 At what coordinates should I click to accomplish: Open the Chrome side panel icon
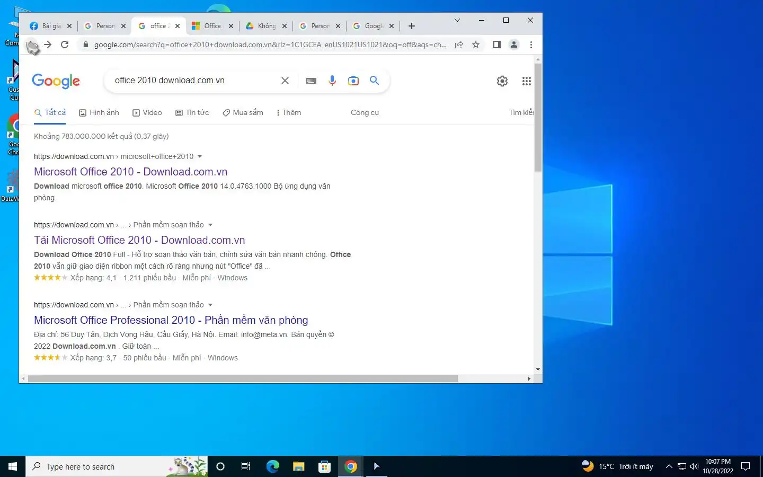pyautogui.click(x=496, y=45)
